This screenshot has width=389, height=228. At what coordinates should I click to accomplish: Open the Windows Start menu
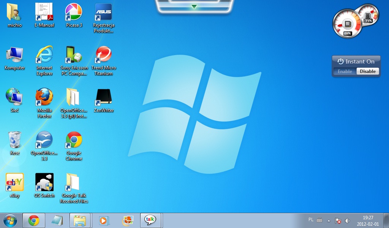[10, 220]
